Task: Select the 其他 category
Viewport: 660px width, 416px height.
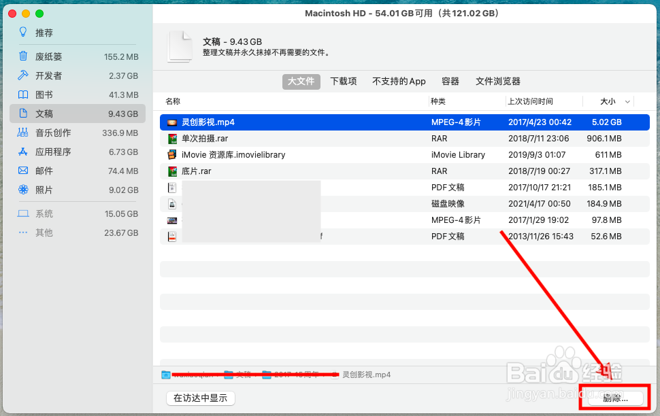Action: click(x=42, y=232)
